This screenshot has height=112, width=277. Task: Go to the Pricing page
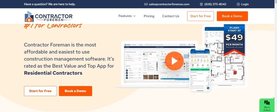click(x=149, y=16)
